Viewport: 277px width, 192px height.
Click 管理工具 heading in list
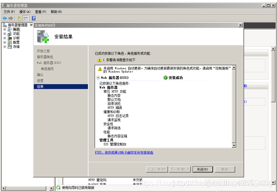(106, 140)
